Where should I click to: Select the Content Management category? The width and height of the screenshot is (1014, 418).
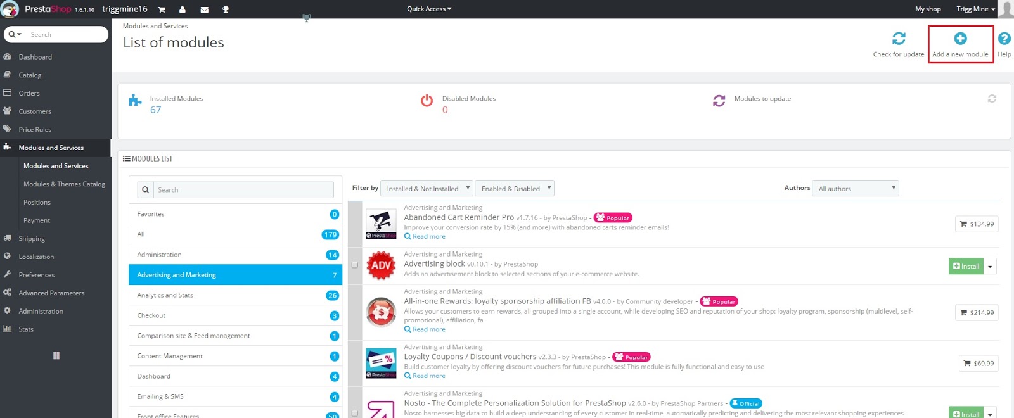pyautogui.click(x=235, y=356)
